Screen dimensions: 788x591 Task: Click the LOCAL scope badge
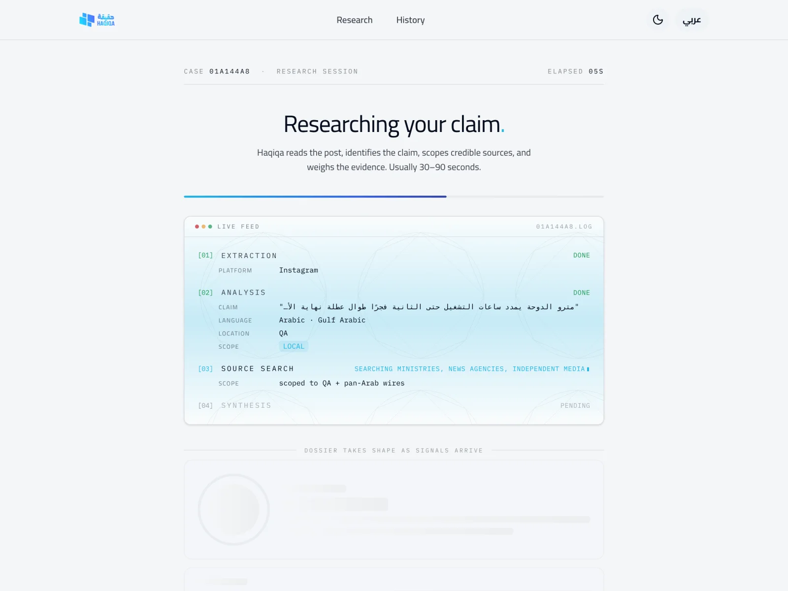click(x=294, y=346)
